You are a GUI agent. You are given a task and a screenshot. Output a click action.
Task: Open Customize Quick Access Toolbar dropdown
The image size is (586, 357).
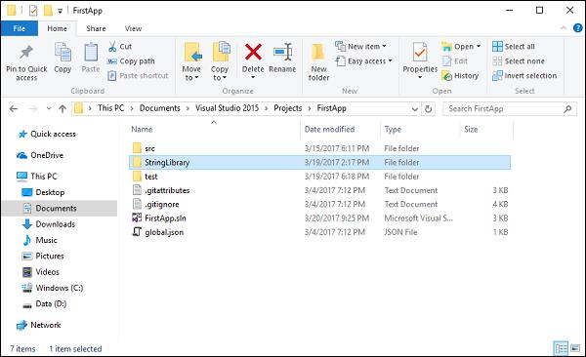pyautogui.click(x=60, y=11)
